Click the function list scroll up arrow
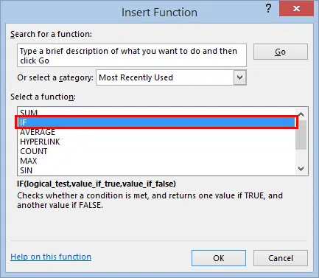319x278 pixels. [x=301, y=114]
